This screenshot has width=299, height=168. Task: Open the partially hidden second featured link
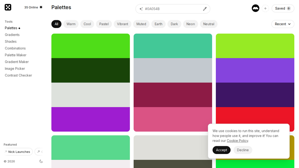39,152
